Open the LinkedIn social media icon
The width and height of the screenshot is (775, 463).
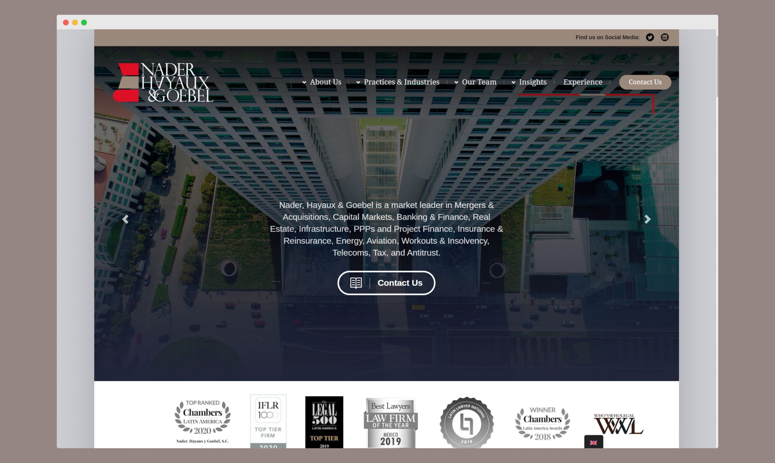[x=665, y=38]
